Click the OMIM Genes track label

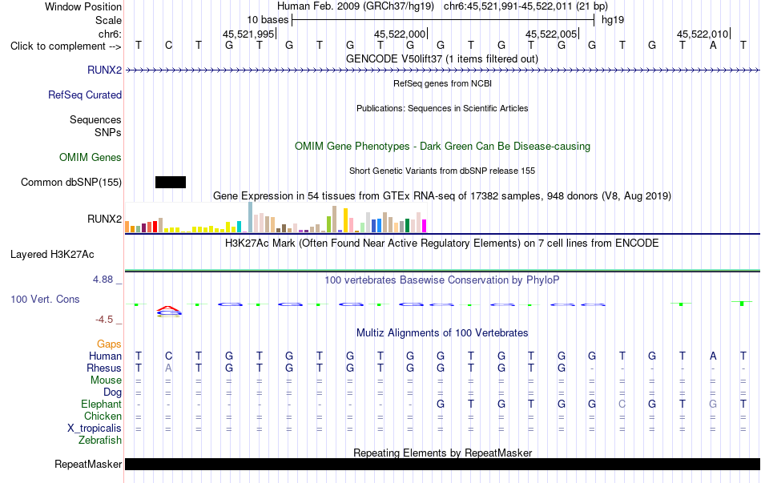coord(91,157)
